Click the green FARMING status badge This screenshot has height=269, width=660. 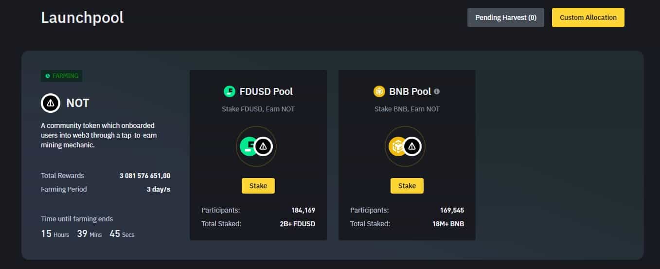click(61, 76)
